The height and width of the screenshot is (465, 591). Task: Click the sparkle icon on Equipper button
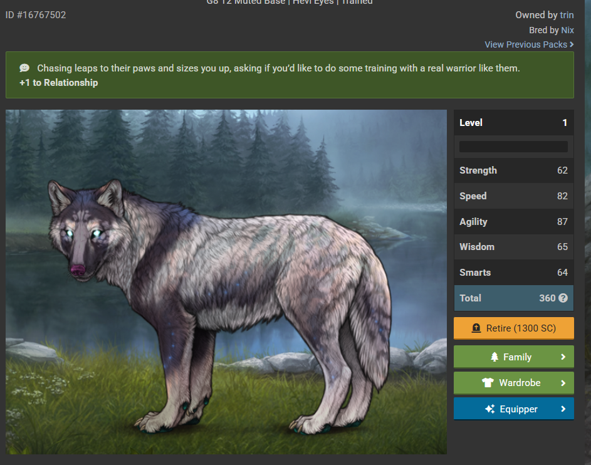pyautogui.click(x=489, y=409)
